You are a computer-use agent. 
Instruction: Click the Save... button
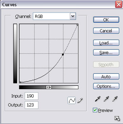[106, 53]
